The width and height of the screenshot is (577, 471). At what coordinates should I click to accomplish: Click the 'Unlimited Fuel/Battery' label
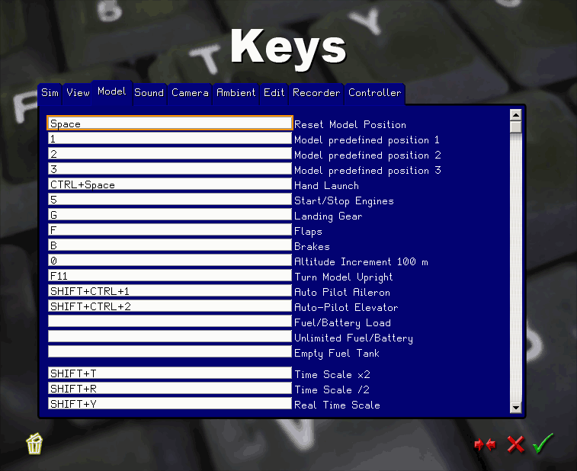click(x=354, y=338)
